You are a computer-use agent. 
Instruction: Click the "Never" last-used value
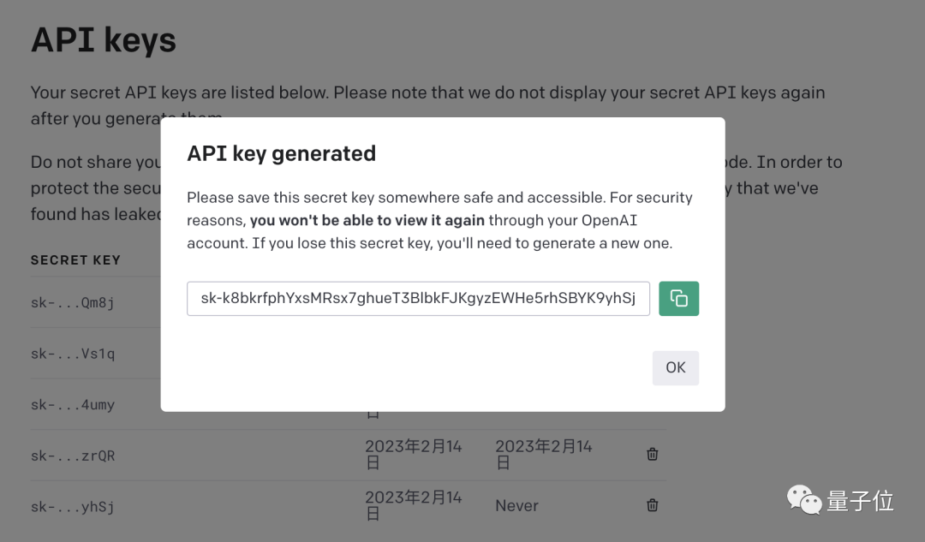(x=516, y=506)
